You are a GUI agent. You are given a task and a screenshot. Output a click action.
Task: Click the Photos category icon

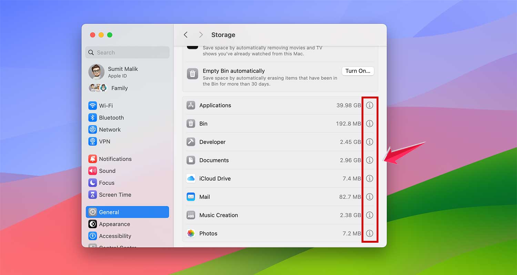coord(191,233)
